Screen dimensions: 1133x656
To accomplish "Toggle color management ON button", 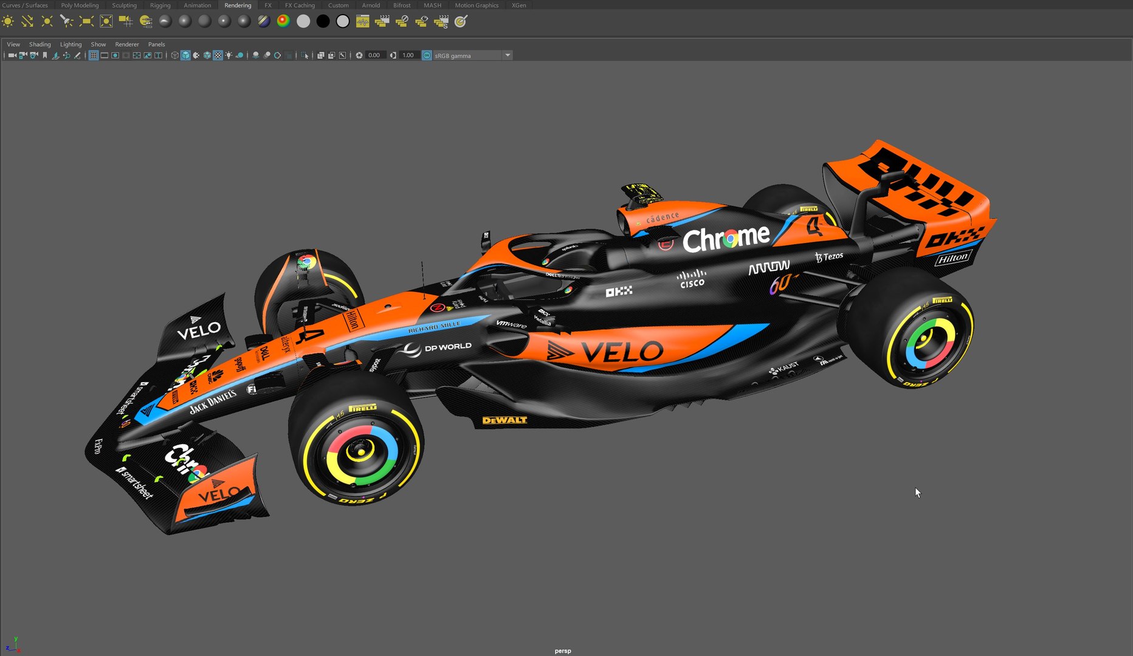I will [427, 55].
